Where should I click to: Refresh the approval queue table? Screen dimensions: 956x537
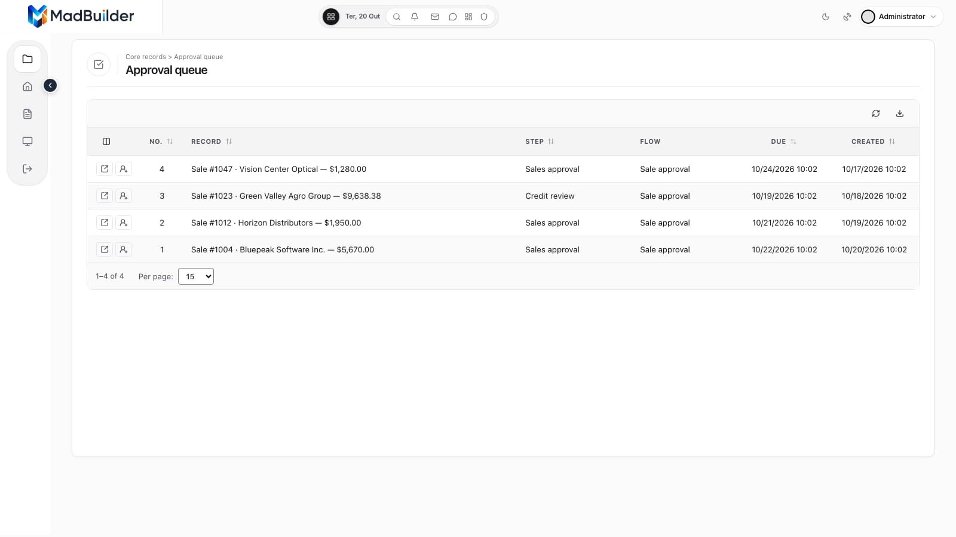876,113
